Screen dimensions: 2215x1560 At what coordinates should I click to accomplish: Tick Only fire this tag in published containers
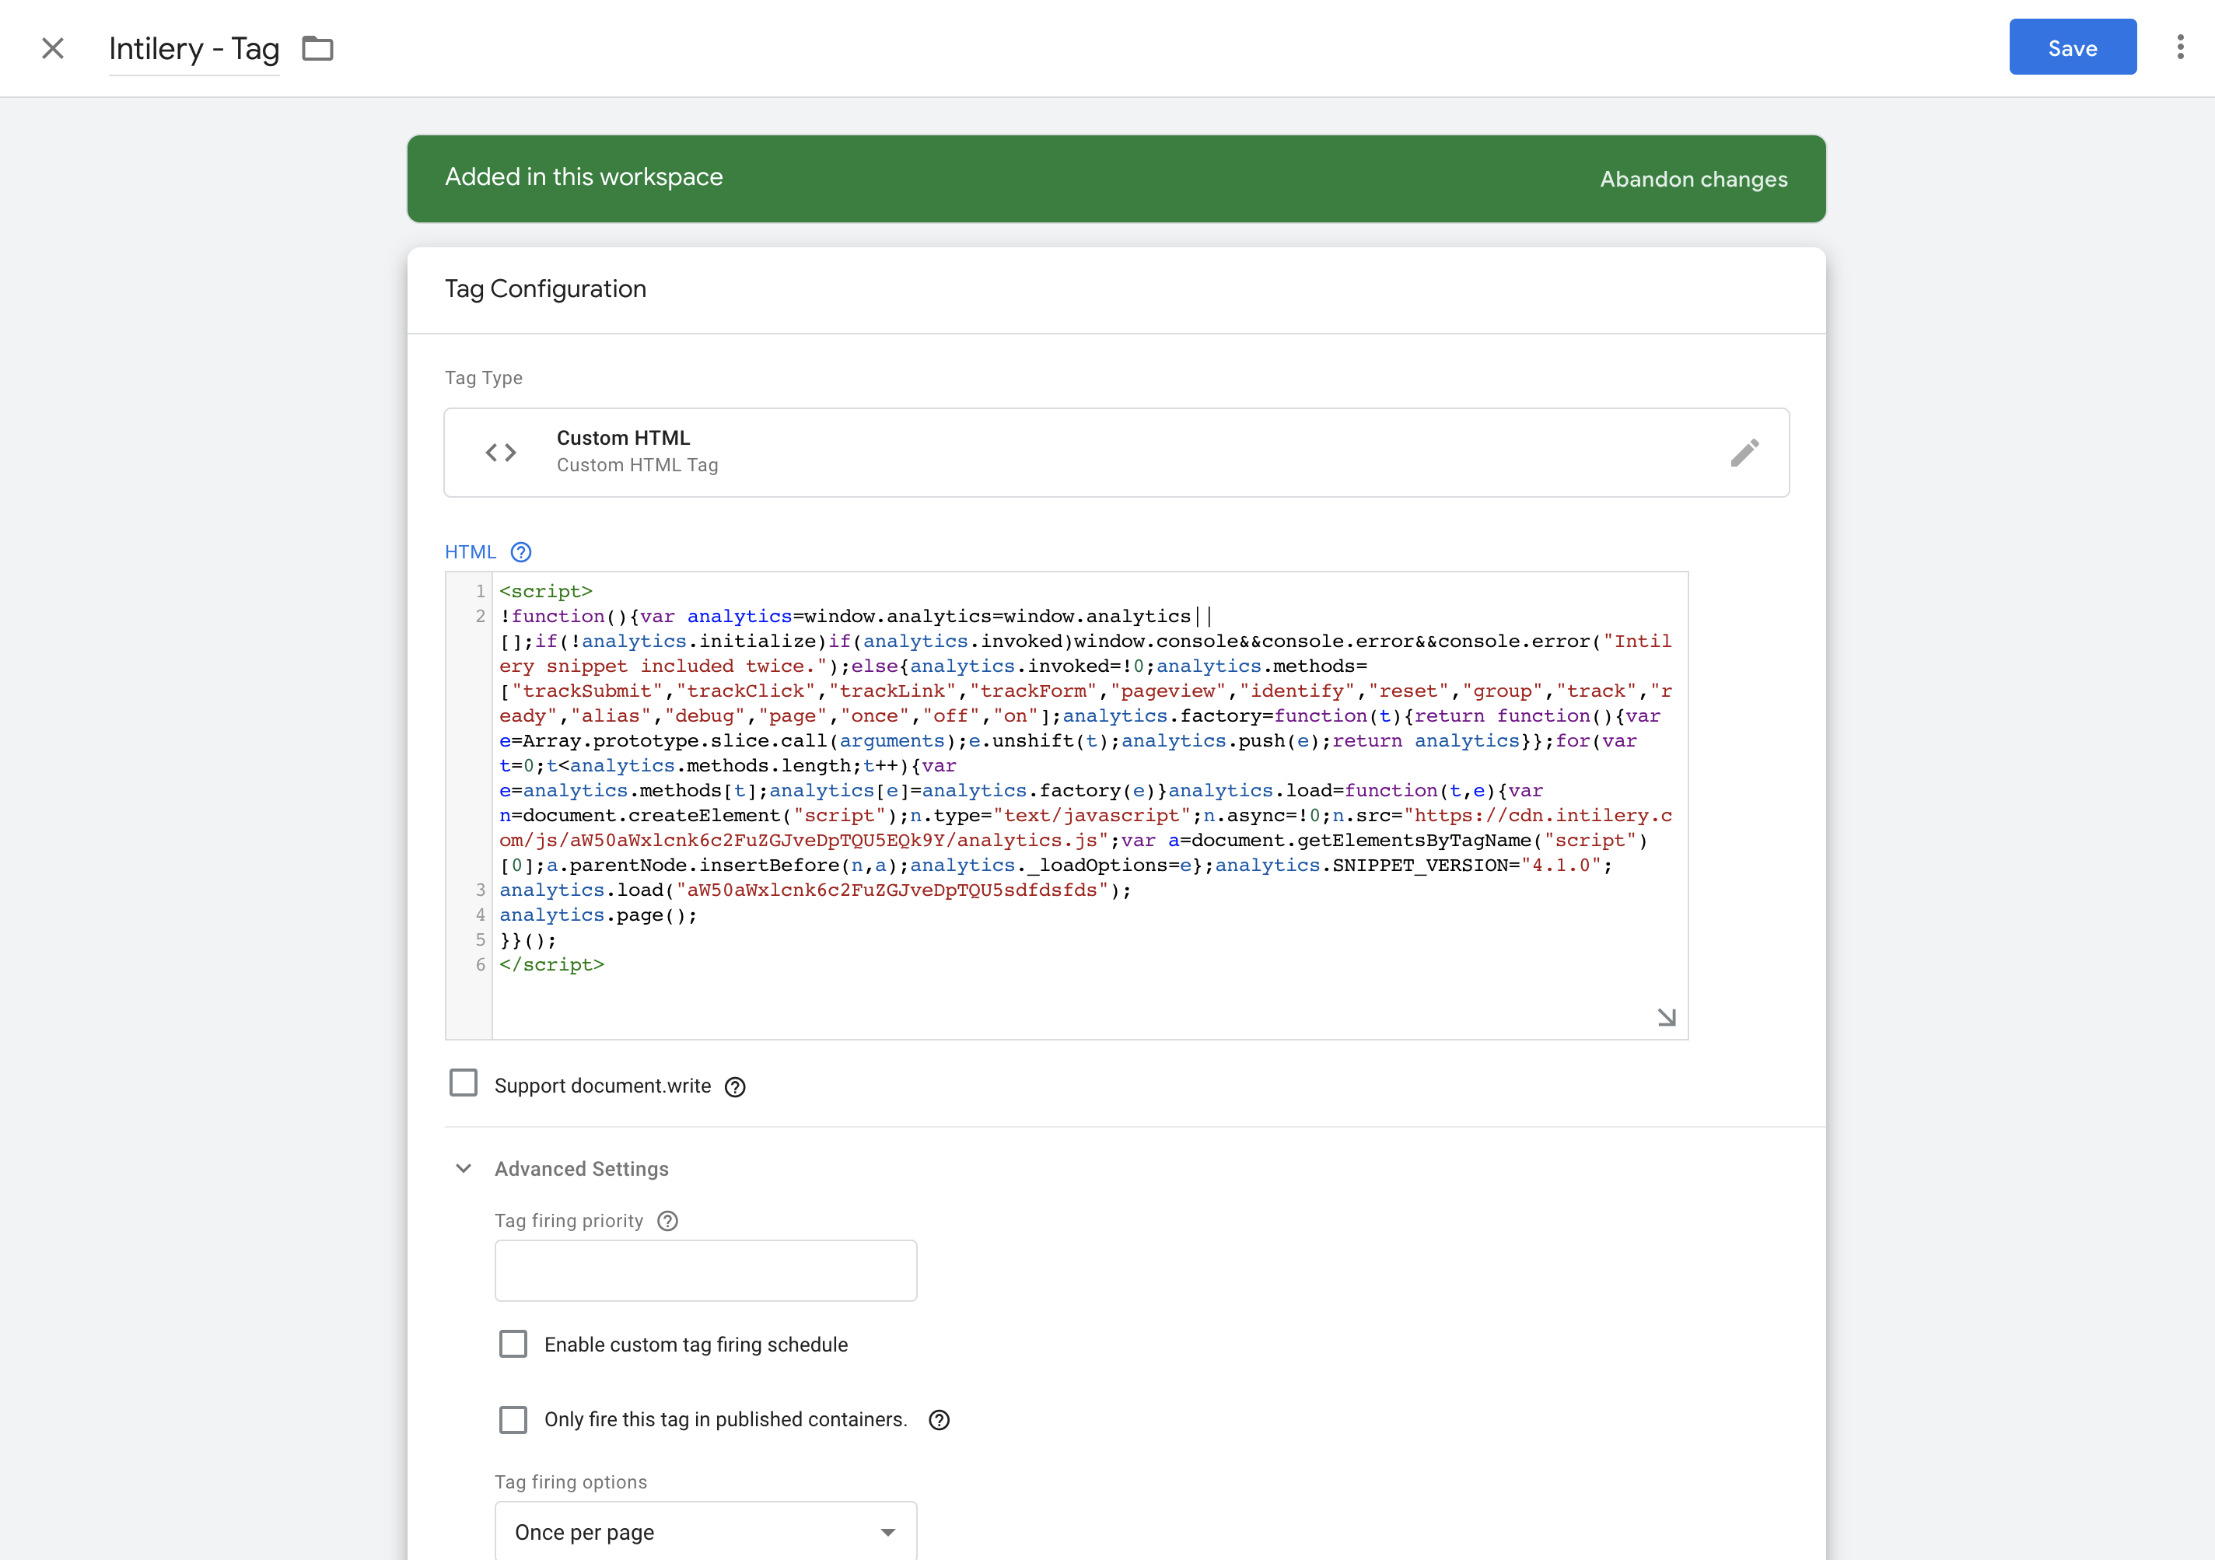click(513, 1419)
